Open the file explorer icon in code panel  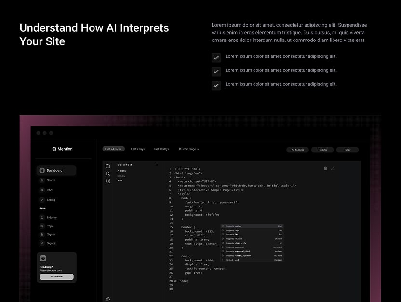click(x=107, y=166)
